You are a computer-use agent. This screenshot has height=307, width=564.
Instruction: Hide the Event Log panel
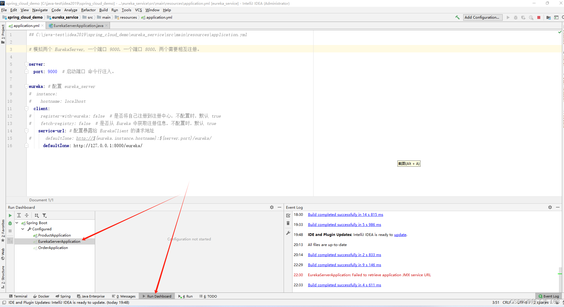[x=558, y=207]
